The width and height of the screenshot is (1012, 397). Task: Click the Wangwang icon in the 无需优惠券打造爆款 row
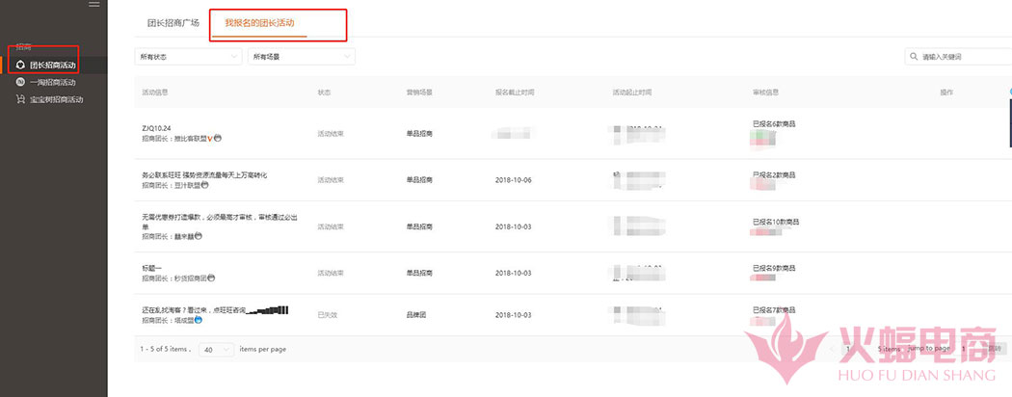199,236
